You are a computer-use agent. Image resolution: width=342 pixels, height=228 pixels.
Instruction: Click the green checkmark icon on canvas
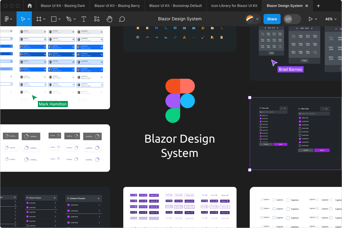194,37
